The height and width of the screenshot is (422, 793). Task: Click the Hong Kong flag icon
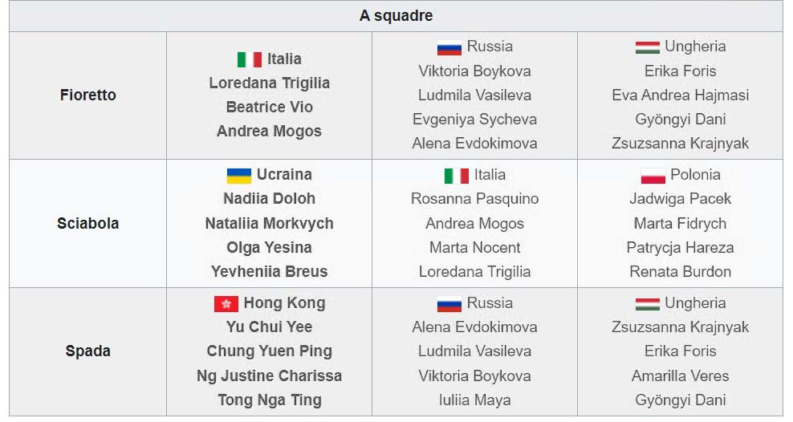tap(226, 304)
